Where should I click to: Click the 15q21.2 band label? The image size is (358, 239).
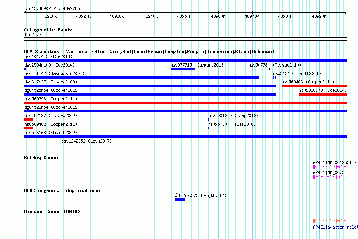tap(33, 35)
